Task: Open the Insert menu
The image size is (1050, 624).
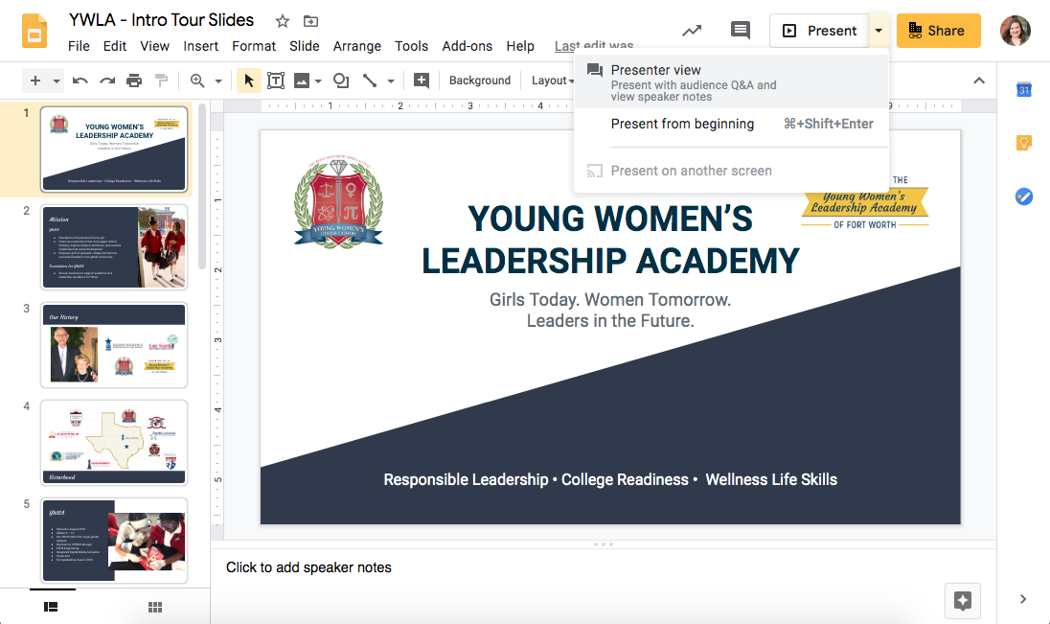Action: [x=201, y=46]
